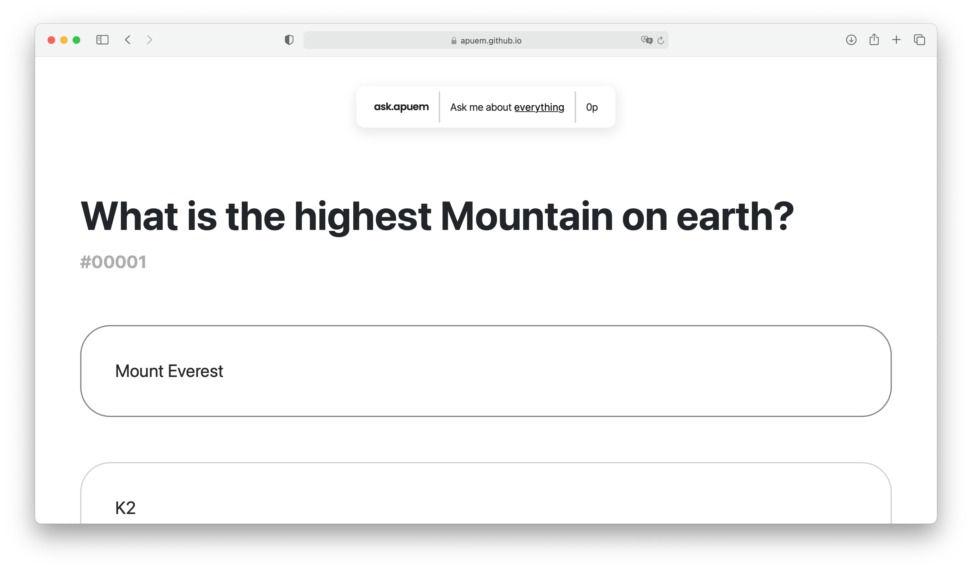Show the tab overview icon
This screenshot has width=972, height=570.
[919, 40]
